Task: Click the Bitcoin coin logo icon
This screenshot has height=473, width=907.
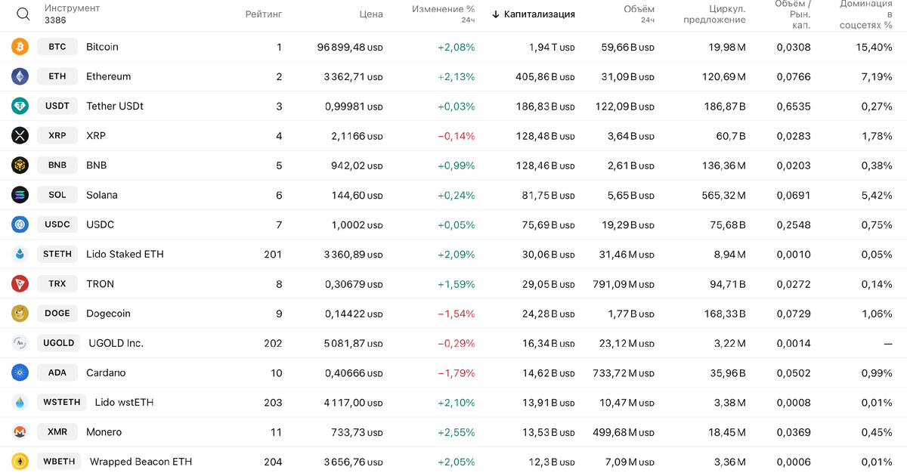Action: pyautogui.click(x=20, y=47)
